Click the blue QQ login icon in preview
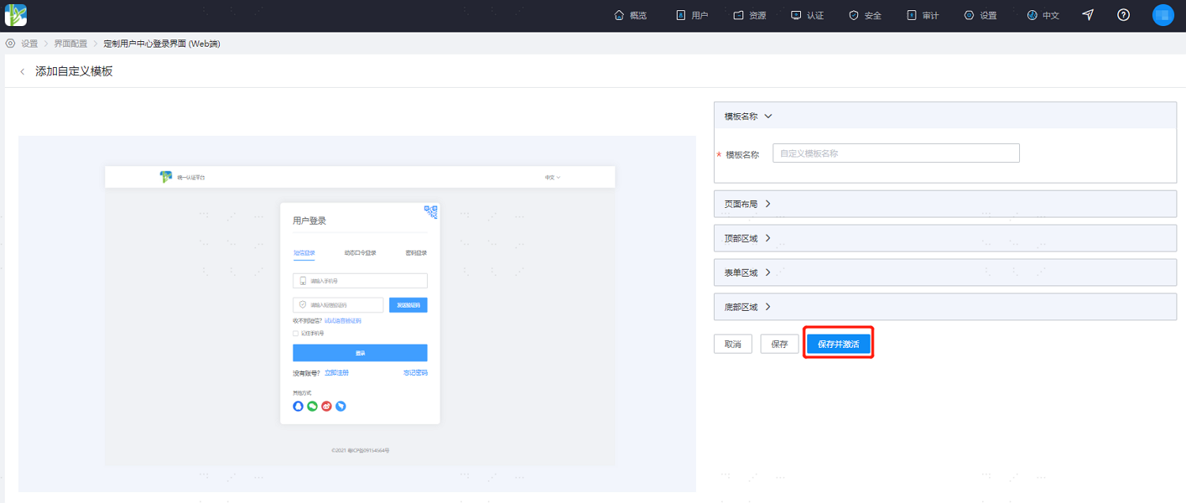The image size is (1186, 503). click(298, 407)
